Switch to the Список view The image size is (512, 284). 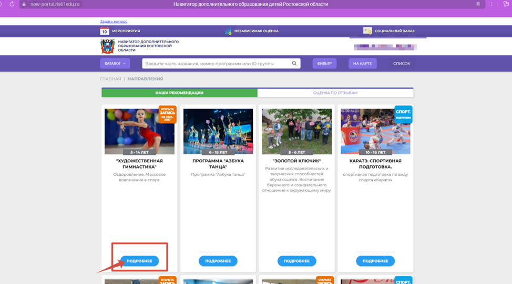[x=401, y=63]
